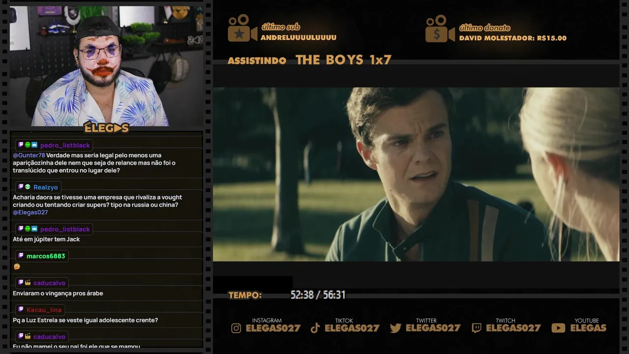This screenshot has height=354, width=629.
Task: Click the ELEGAS027 Instagram handle text
Action: coord(273,328)
